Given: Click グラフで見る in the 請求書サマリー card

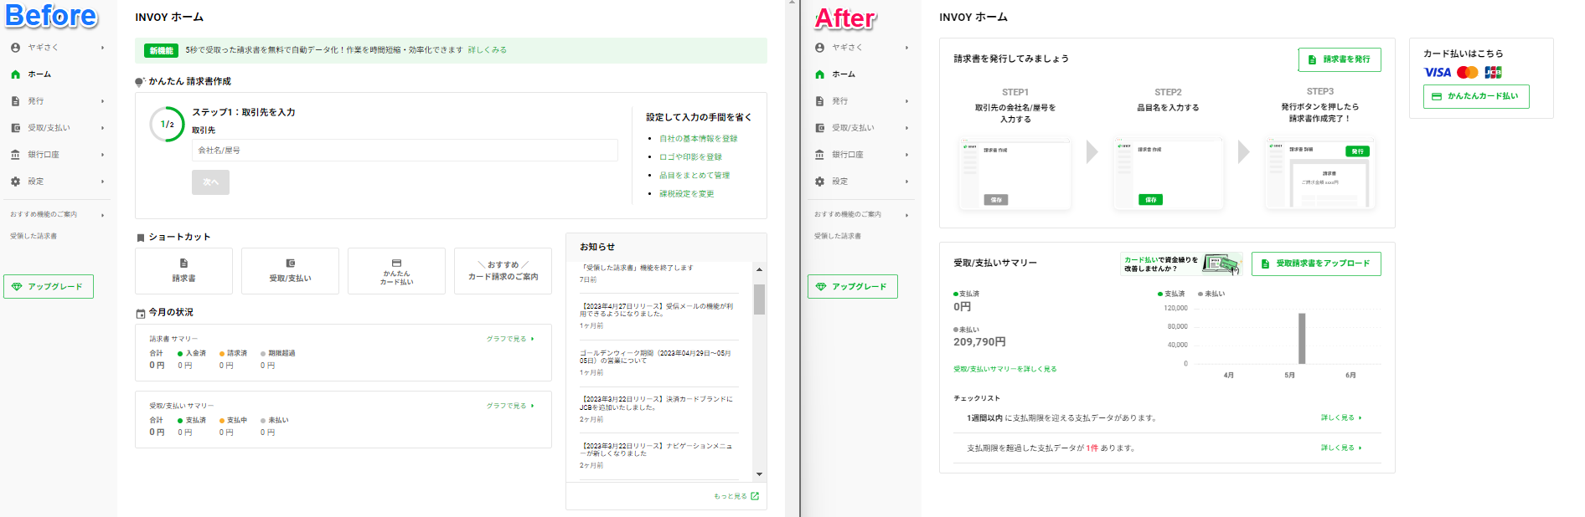Looking at the screenshot, I should [510, 339].
